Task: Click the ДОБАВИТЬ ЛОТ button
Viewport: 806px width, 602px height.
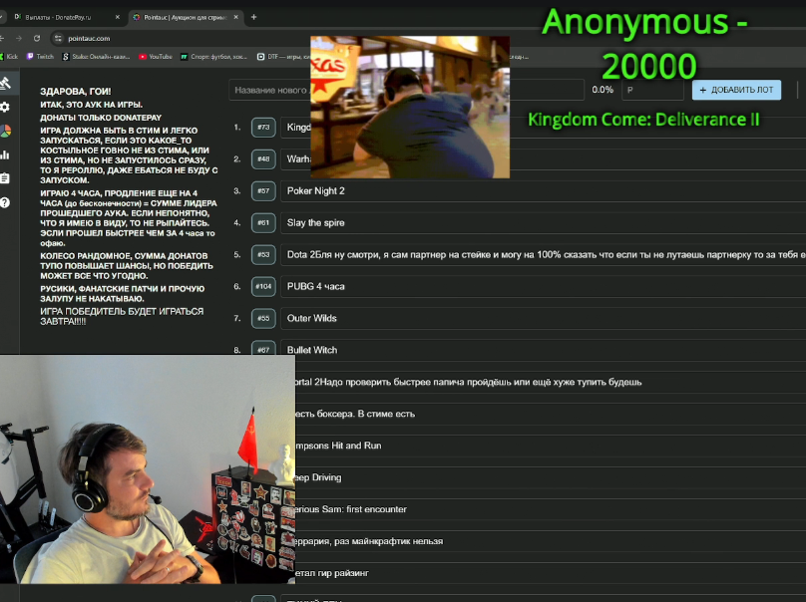Action: (x=736, y=90)
